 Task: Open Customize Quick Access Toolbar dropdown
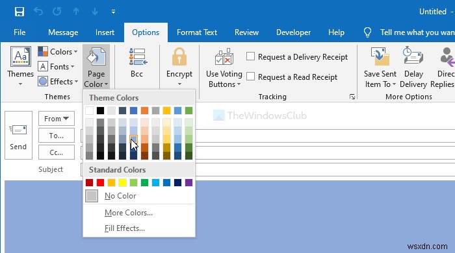pyautogui.click(x=113, y=12)
